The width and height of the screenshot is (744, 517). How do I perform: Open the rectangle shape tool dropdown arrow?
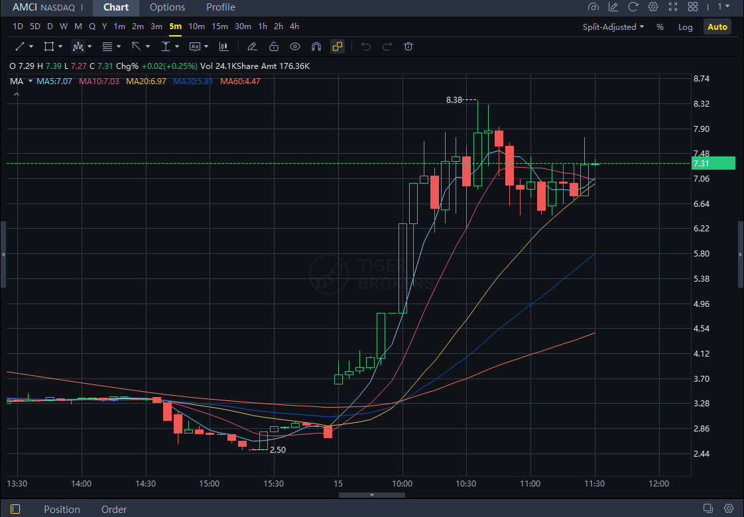60,46
